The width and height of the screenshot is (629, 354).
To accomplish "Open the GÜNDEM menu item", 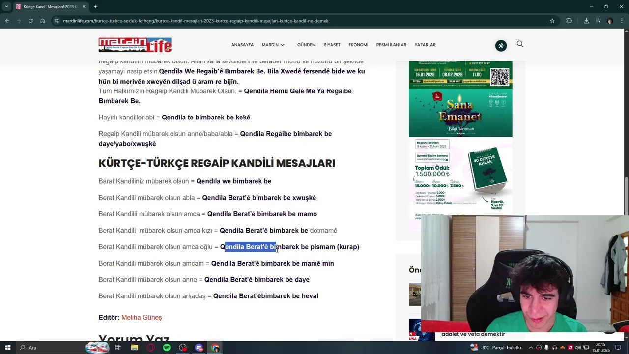I will point(306,45).
